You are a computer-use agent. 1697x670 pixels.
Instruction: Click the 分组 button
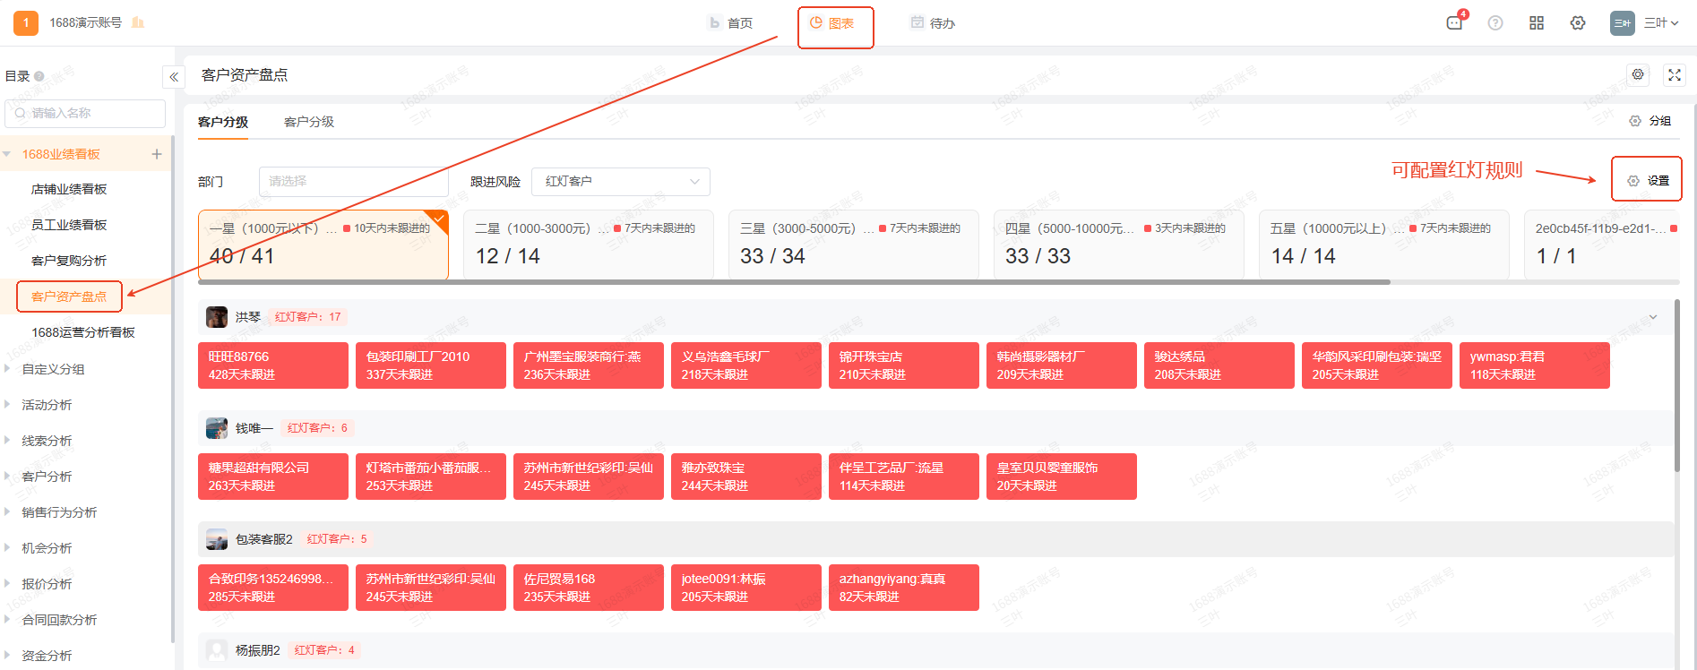1650,121
